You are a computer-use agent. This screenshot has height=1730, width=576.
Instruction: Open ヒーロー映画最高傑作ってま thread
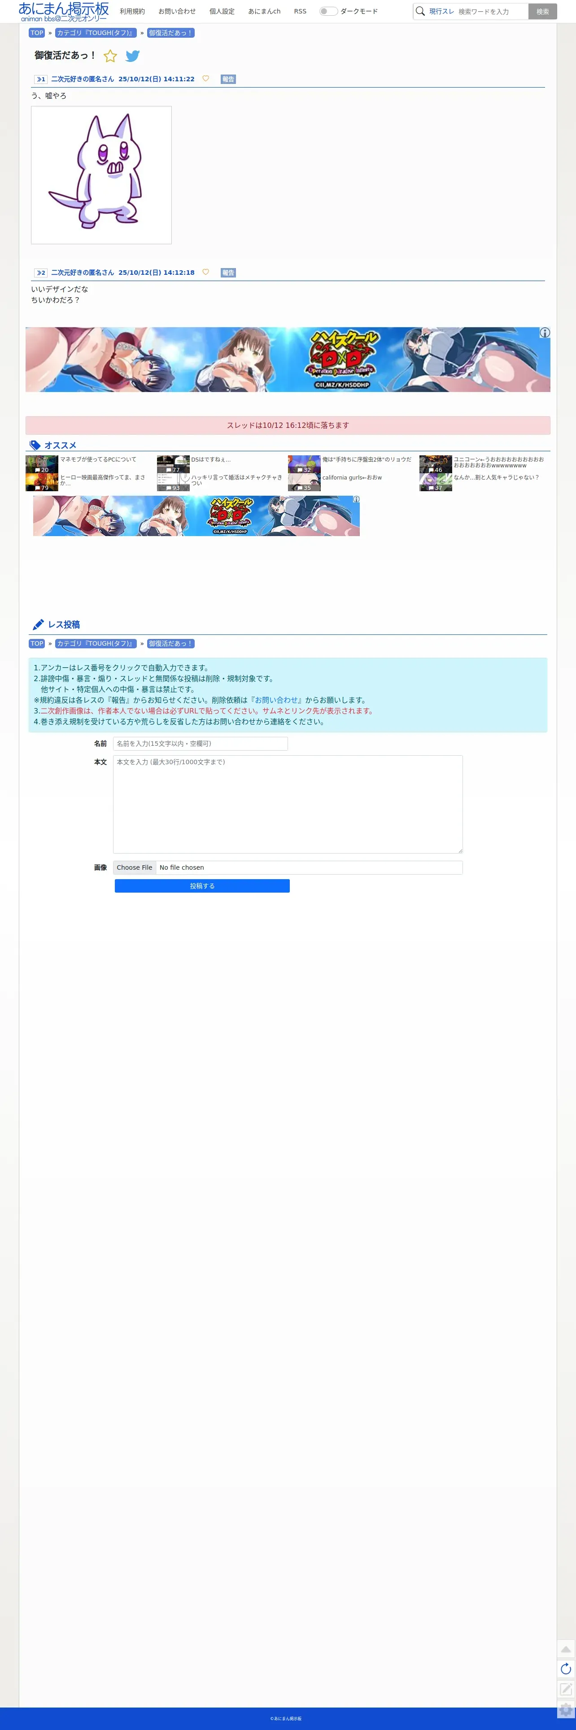[x=103, y=480]
